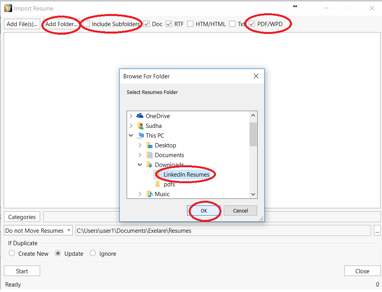Viewport: 382px width, 292px height.
Task: Click the folder tree scrollbar up arrow
Action: click(253, 115)
